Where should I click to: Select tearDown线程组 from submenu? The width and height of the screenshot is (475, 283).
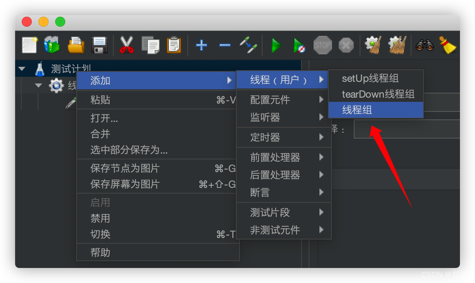coord(376,94)
